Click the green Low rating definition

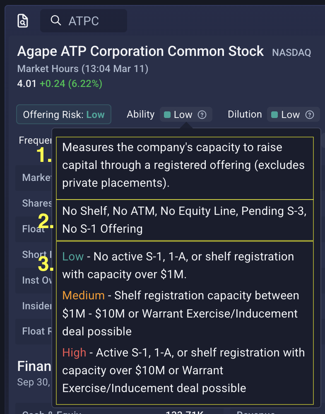click(178, 266)
